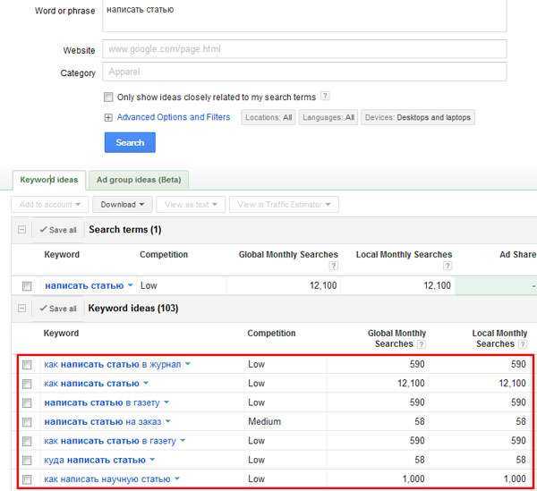Image resolution: width=537 pixels, height=491 pixels.
Task: Collapse the Search terms section
Action: pyautogui.click(x=21, y=230)
